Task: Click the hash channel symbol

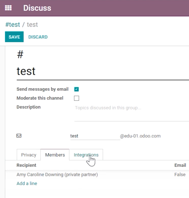Action: (x=20, y=54)
